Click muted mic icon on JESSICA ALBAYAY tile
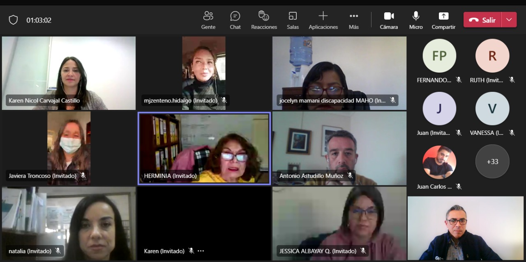The height and width of the screenshot is (262, 526). coord(363,251)
